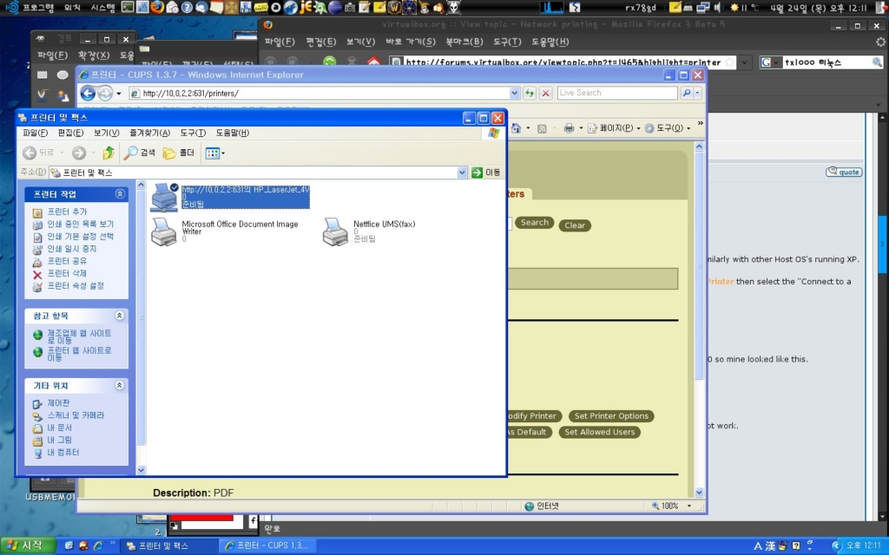889x555 pixels.
Task: Open 즐겨찾기(A) menu in Printers window
Action: tap(149, 133)
